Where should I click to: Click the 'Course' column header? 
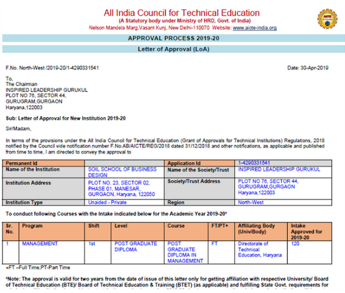point(186,231)
